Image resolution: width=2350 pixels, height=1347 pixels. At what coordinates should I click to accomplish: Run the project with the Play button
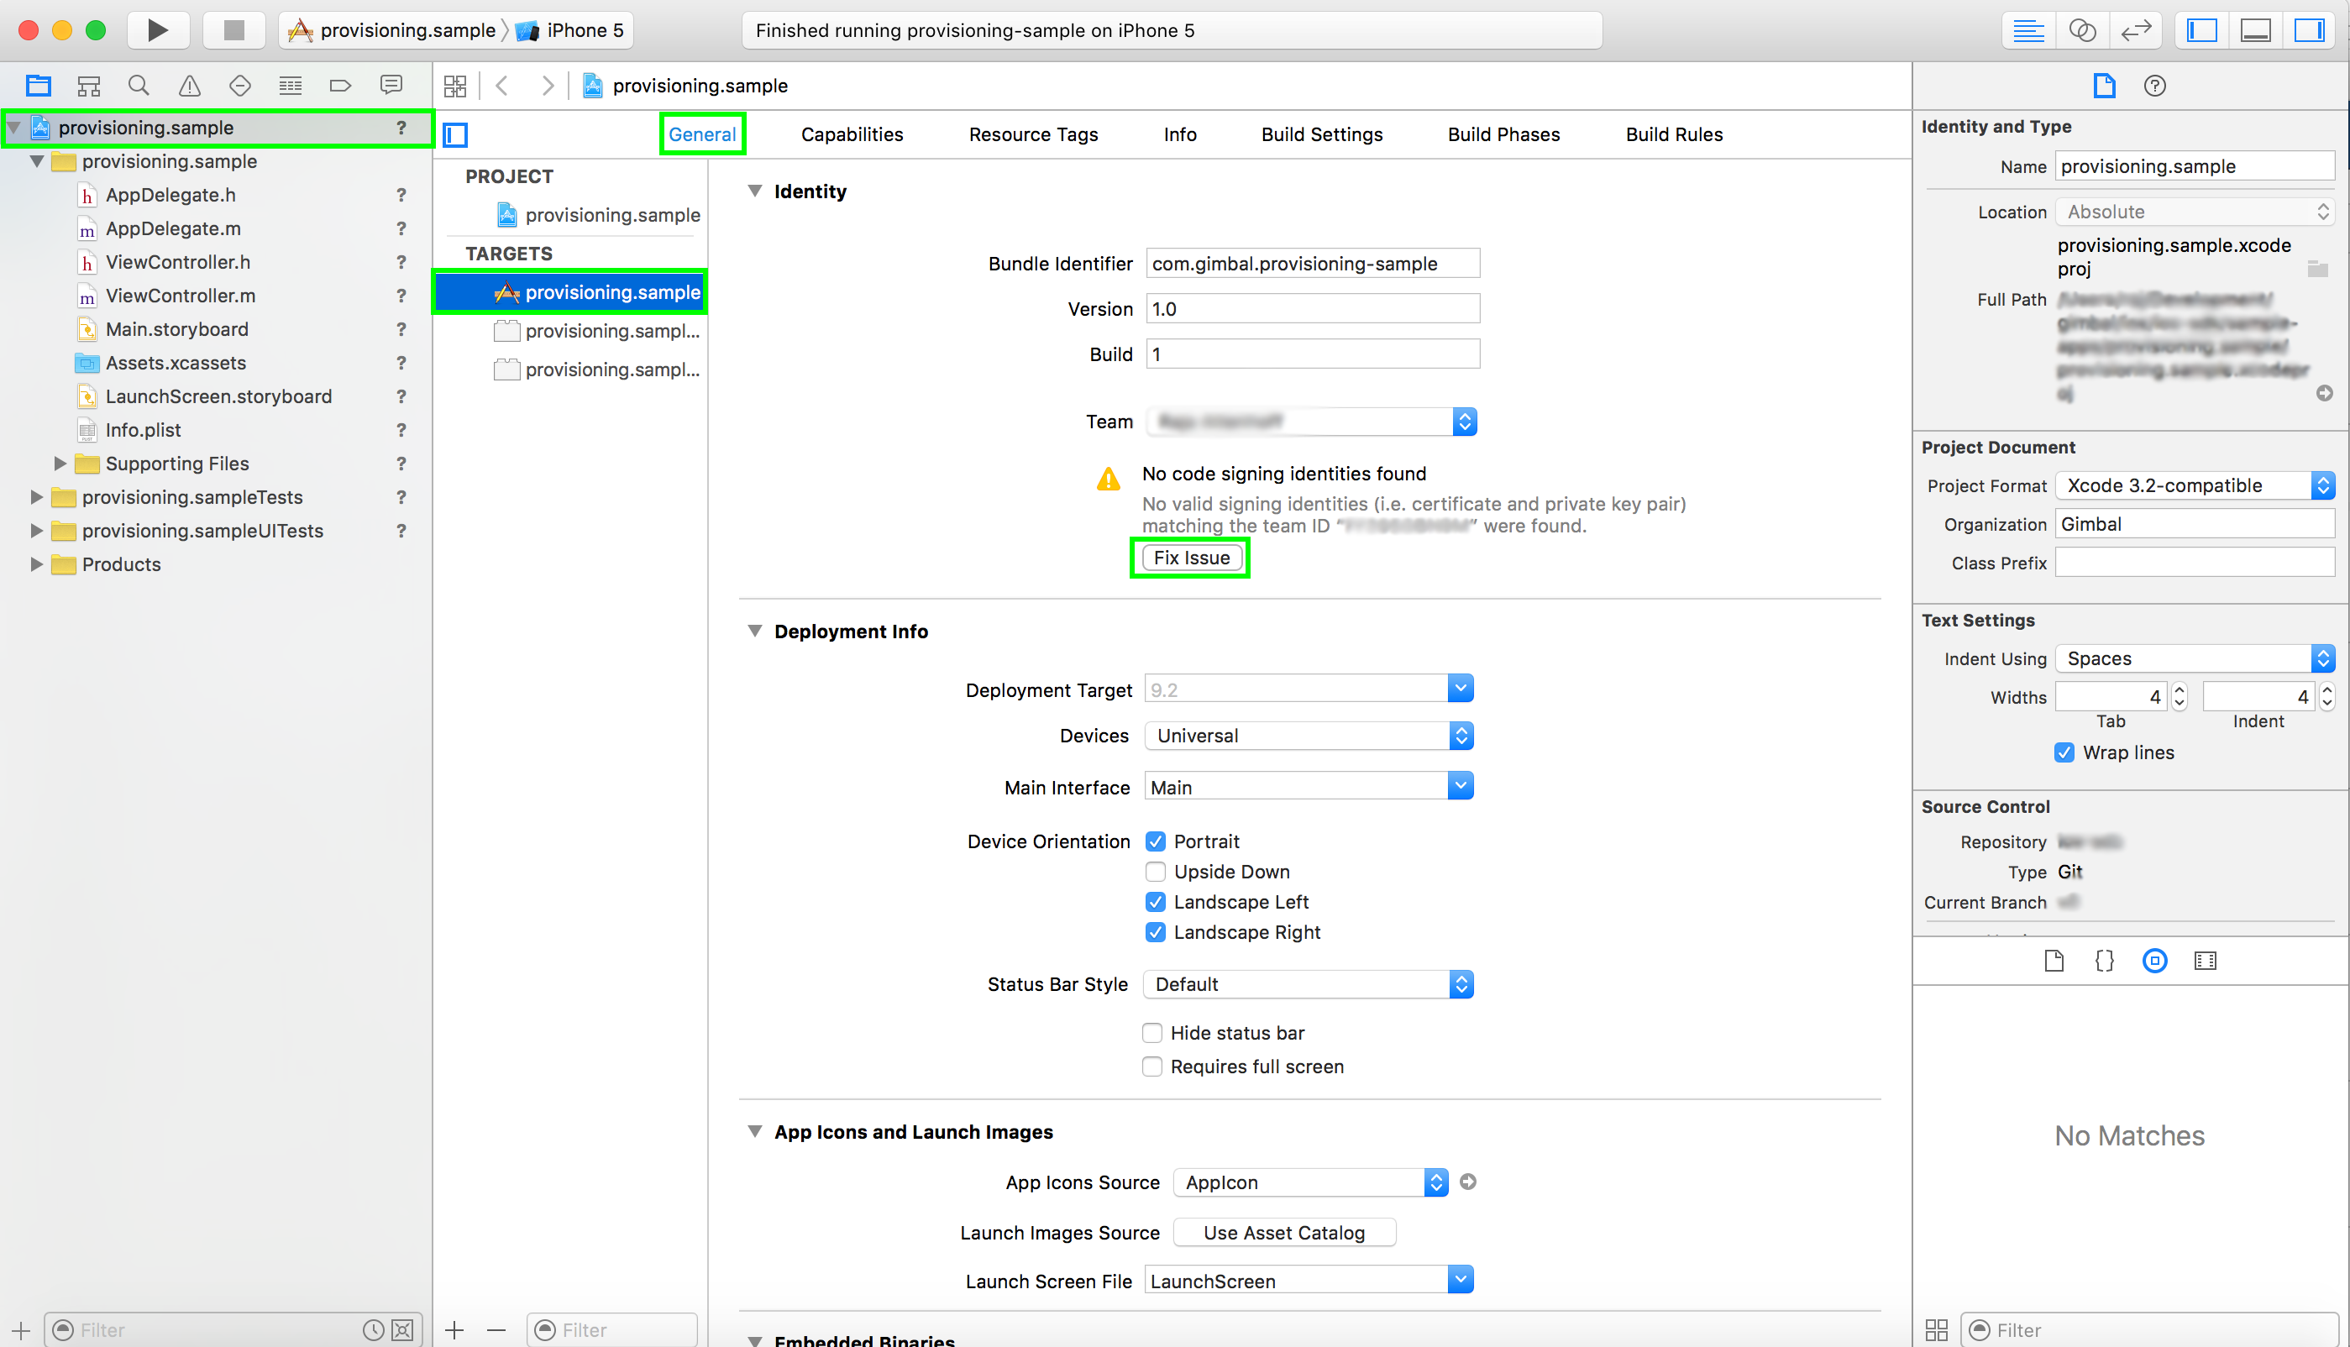coord(157,30)
